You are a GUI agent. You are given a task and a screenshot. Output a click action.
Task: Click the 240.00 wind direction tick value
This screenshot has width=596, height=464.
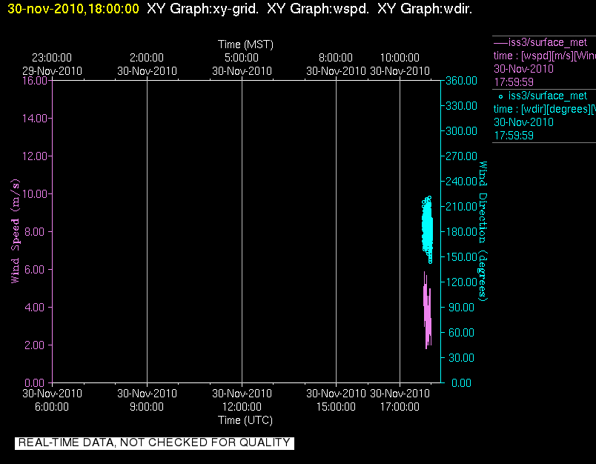tap(461, 182)
